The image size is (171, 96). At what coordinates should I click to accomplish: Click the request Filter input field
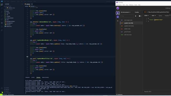127,16
